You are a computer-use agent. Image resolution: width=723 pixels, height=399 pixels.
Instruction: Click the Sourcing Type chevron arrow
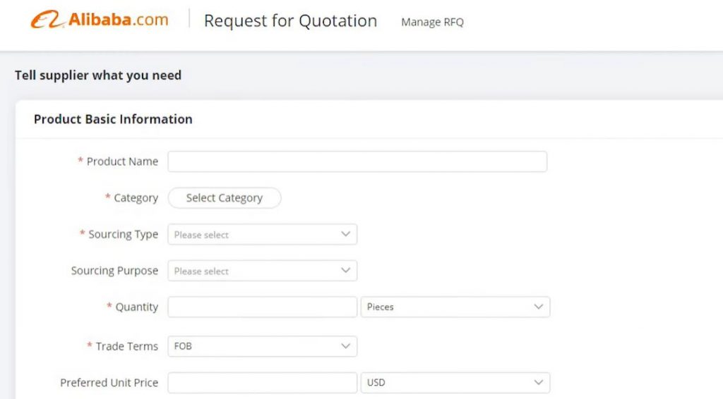coord(345,234)
